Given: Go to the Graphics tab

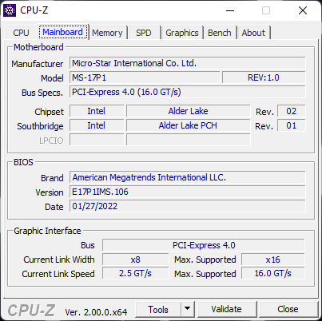Looking at the screenshot, I should 182,33.
